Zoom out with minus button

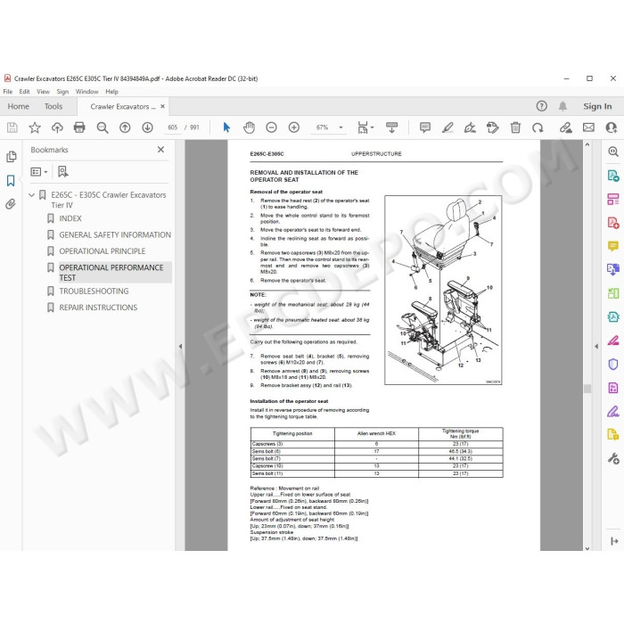[x=271, y=127]
